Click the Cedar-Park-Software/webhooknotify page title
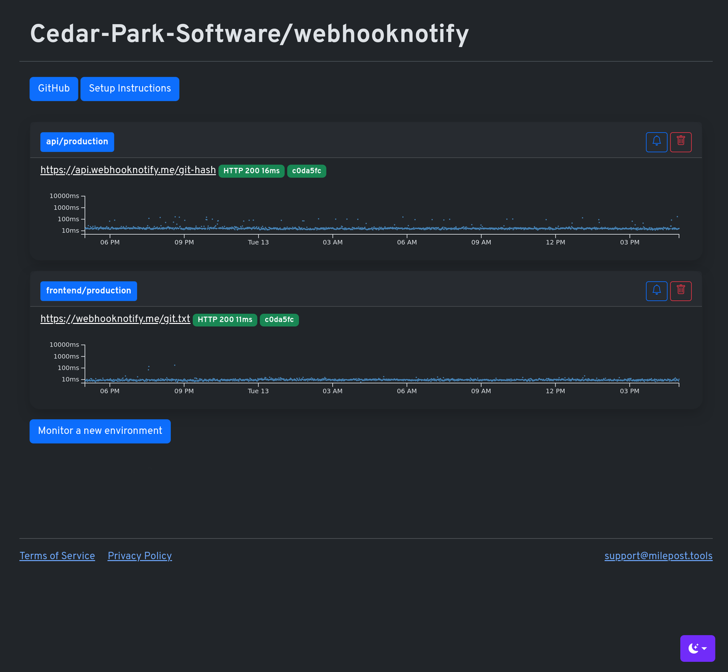The width and height of the screenshot is (728, 672). coord(250,34)
